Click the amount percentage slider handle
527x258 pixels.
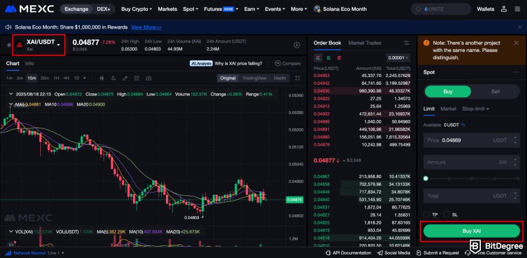pyautogui.click(x=426, y=179)
